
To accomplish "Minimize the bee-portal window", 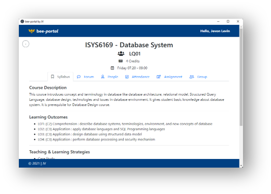I will (219, 21).
